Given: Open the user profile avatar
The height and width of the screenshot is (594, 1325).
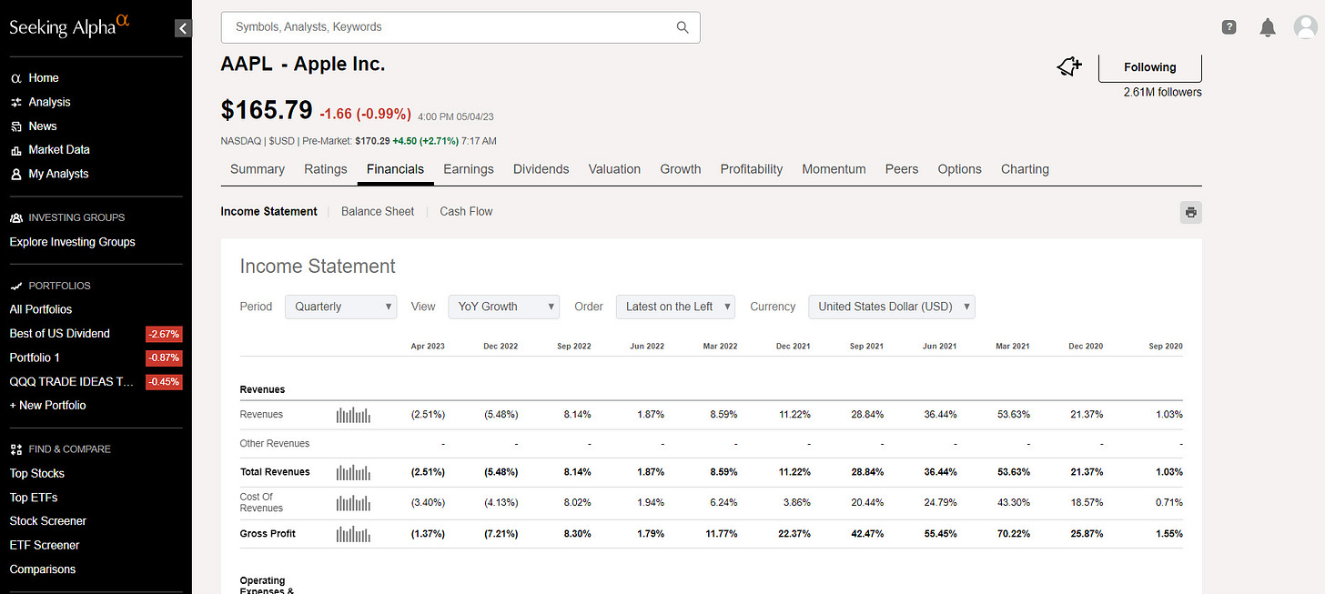Looking at the screenshot, I should tap(1305, 27).
